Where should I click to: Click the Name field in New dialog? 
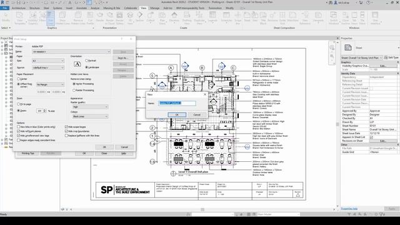pyautogui.click(x=177, y=103)
